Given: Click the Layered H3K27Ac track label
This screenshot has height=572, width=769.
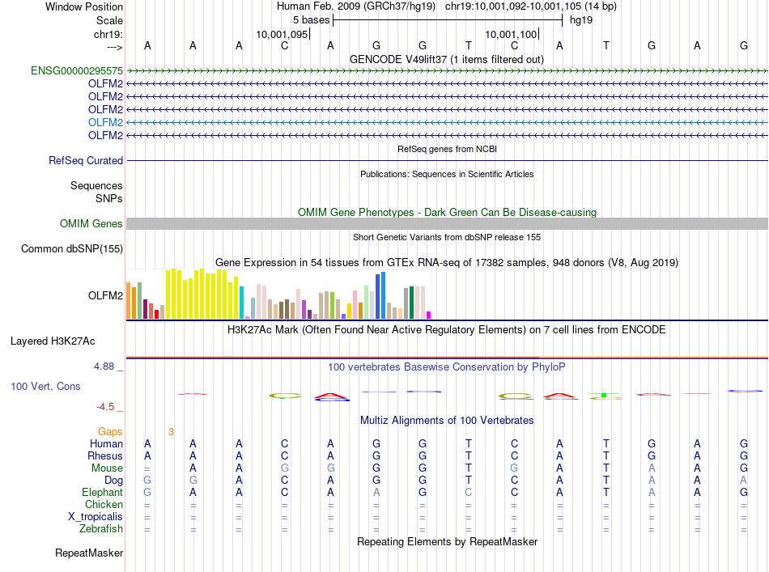Looking at the screenshot, I should pyautogui.click(x=53, y=341).
